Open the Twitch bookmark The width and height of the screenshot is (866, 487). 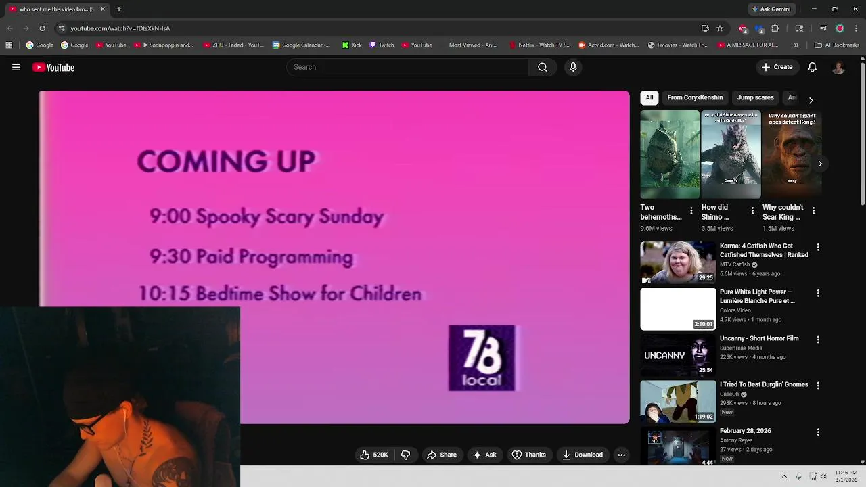point(382,45)
